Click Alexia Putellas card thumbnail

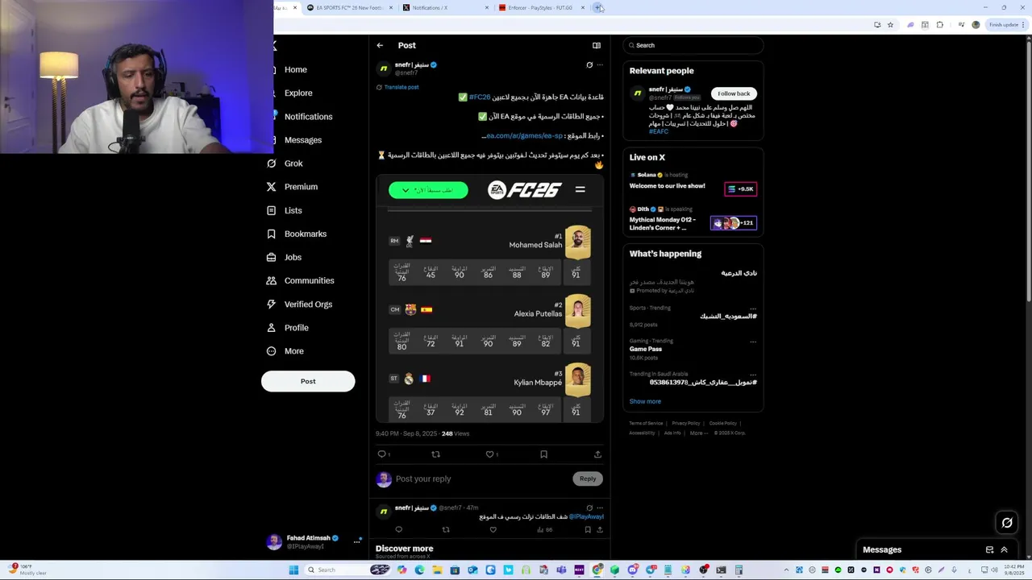pyautogui.click(x=577, y=311)
